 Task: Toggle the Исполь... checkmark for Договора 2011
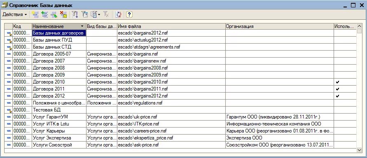click(337, 89)
